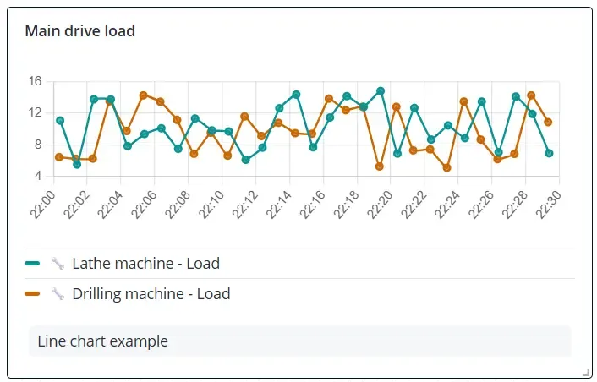Click the 16 value on the Y axis
The width and height of the screenshot is (597, 382).
tap(35, 82)
